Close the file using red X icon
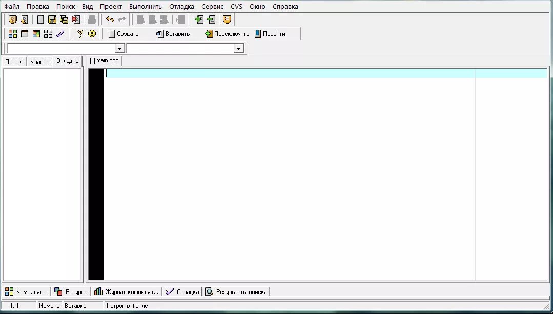The height and width of the screenshot is (314, 553). click(x=75, y=19)
